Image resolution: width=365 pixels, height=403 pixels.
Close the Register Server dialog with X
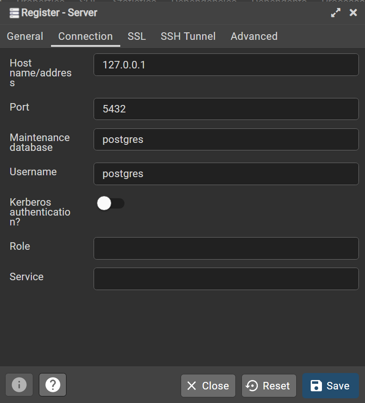click(353, 13)
